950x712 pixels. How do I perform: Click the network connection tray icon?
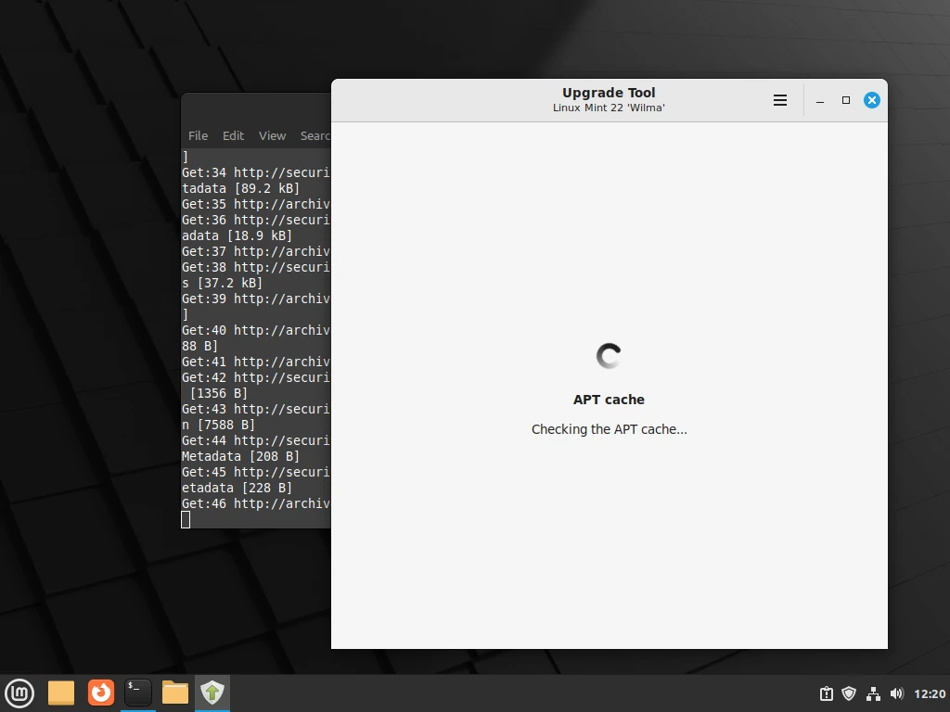pyautogui.click(x=873, y=693)
